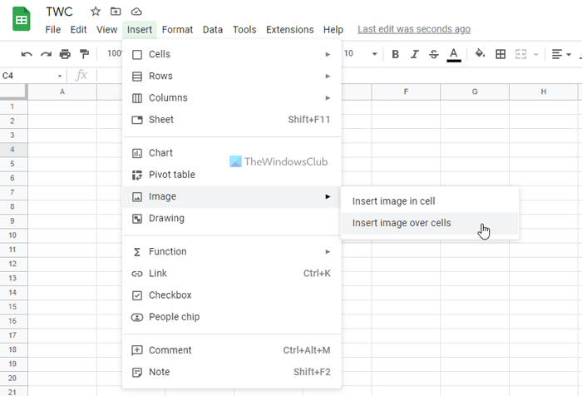Click the move to folder icon
Screen dimensions: 582x396
tap(116, 12)
